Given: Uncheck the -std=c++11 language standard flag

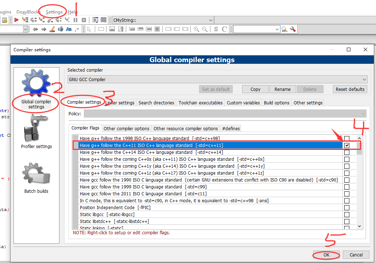Looking at the screenshot, I should coord(347,145).
